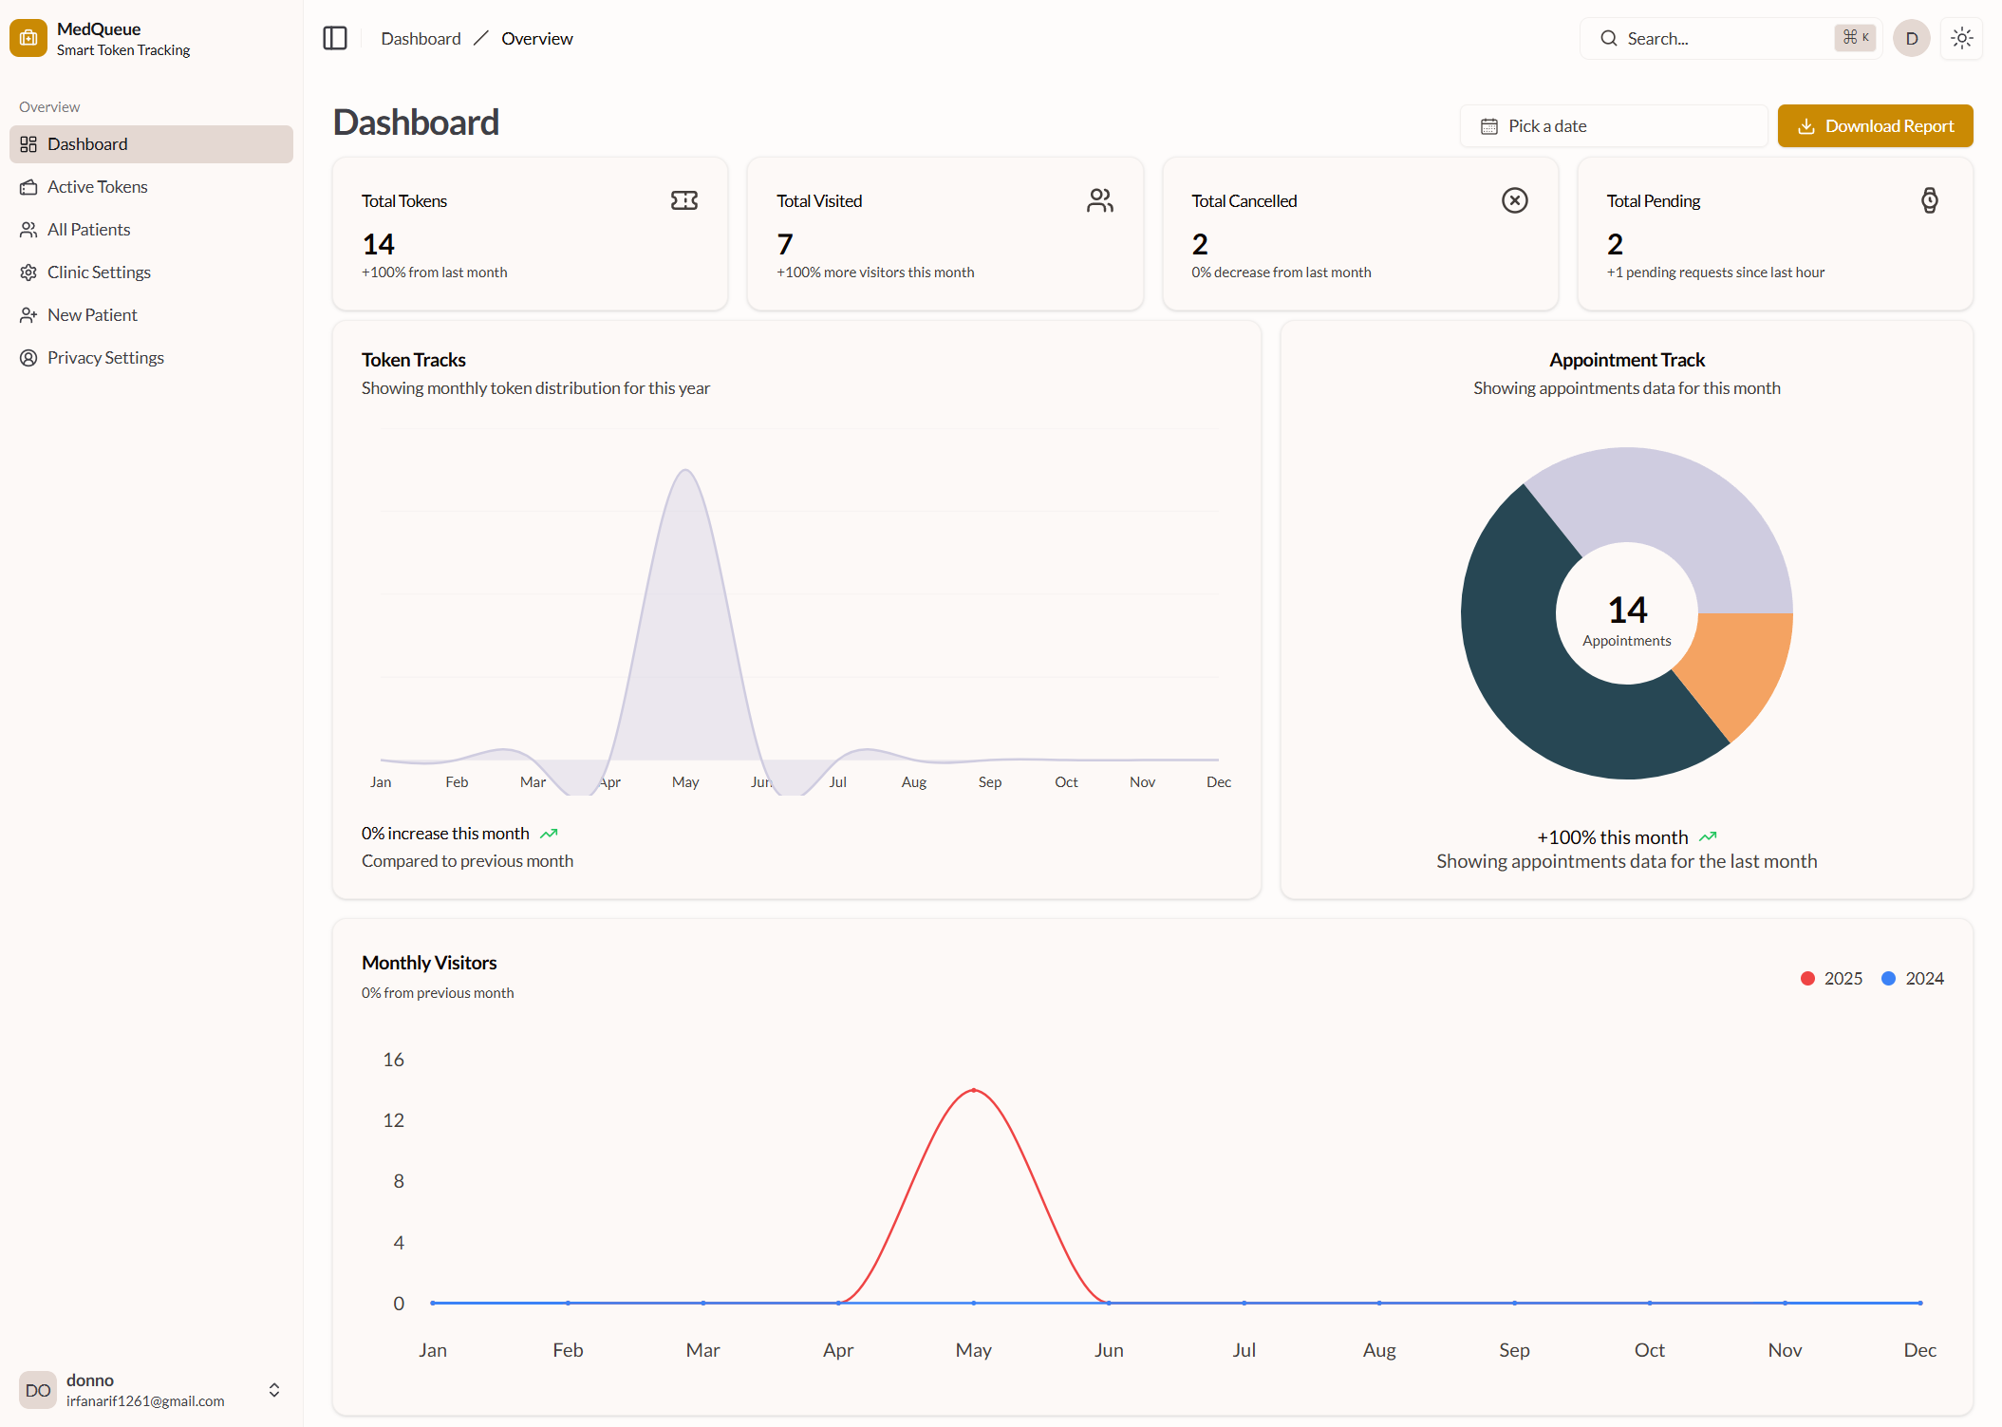2002x1427 pixels.
Task: Click the Download Report button
Action: pyautogui.click(x=1875, y=126)
